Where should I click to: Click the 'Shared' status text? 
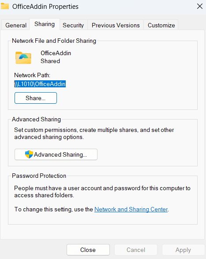50,61
